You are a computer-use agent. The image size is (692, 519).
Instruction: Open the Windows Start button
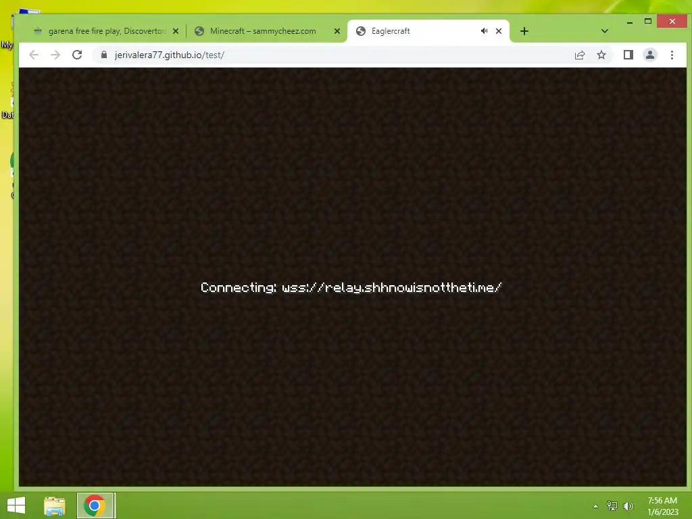(16, 505)
